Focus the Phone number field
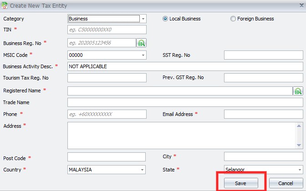Viewport: 306px width, 191px height. click(107, 114)
